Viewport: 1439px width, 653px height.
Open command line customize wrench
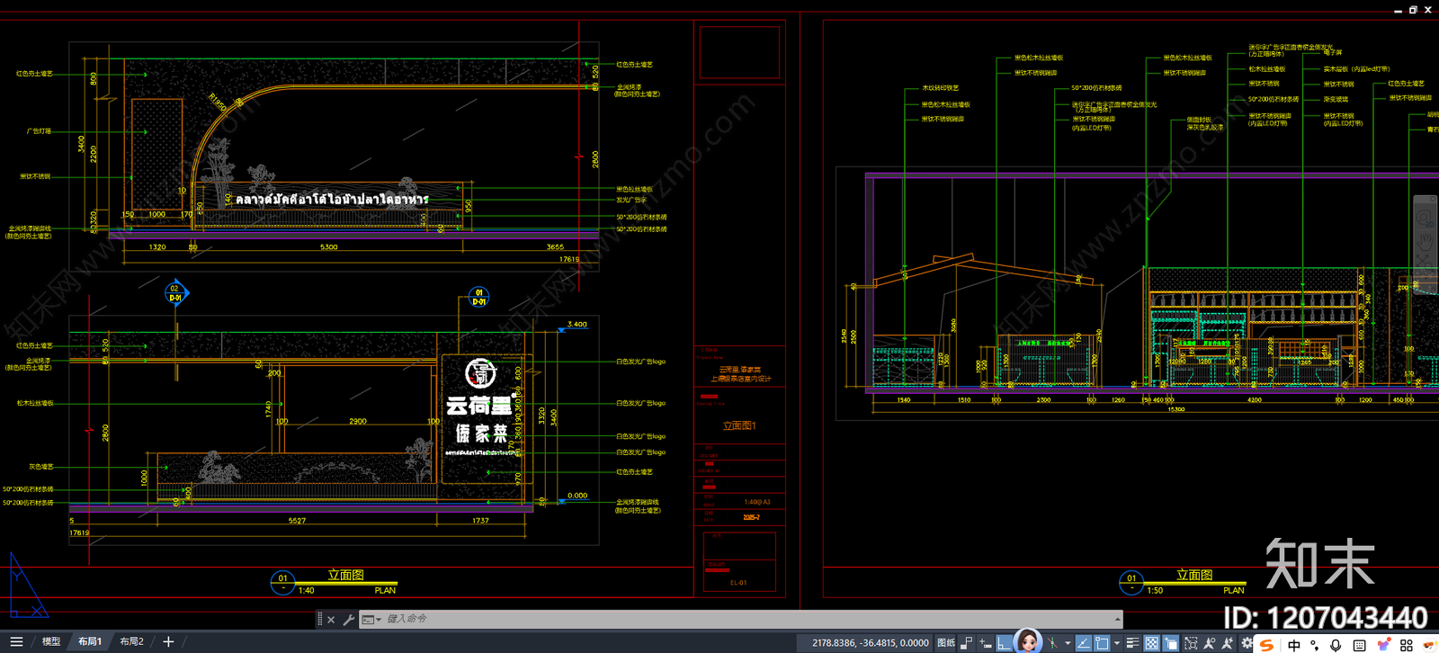pyautogui.click(x=348, y=619)
